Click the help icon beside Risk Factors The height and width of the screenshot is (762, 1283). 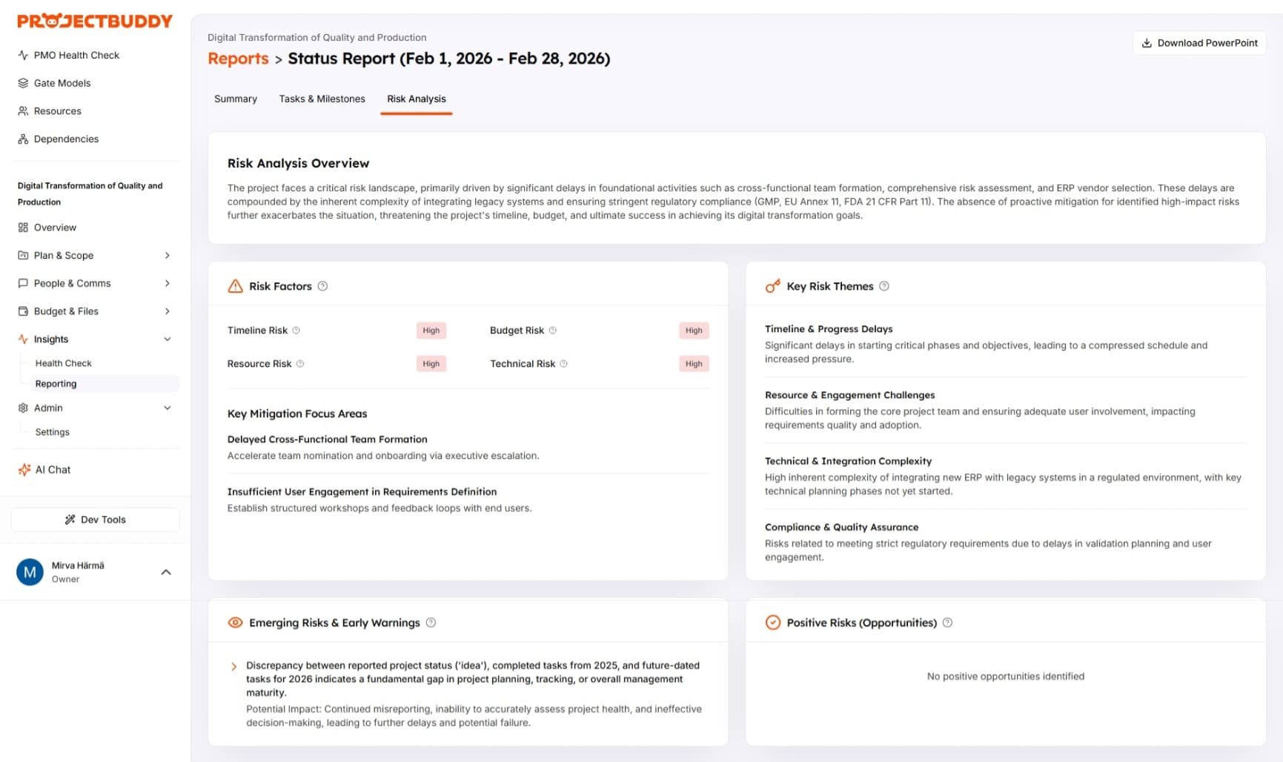(x=322, y=286)
